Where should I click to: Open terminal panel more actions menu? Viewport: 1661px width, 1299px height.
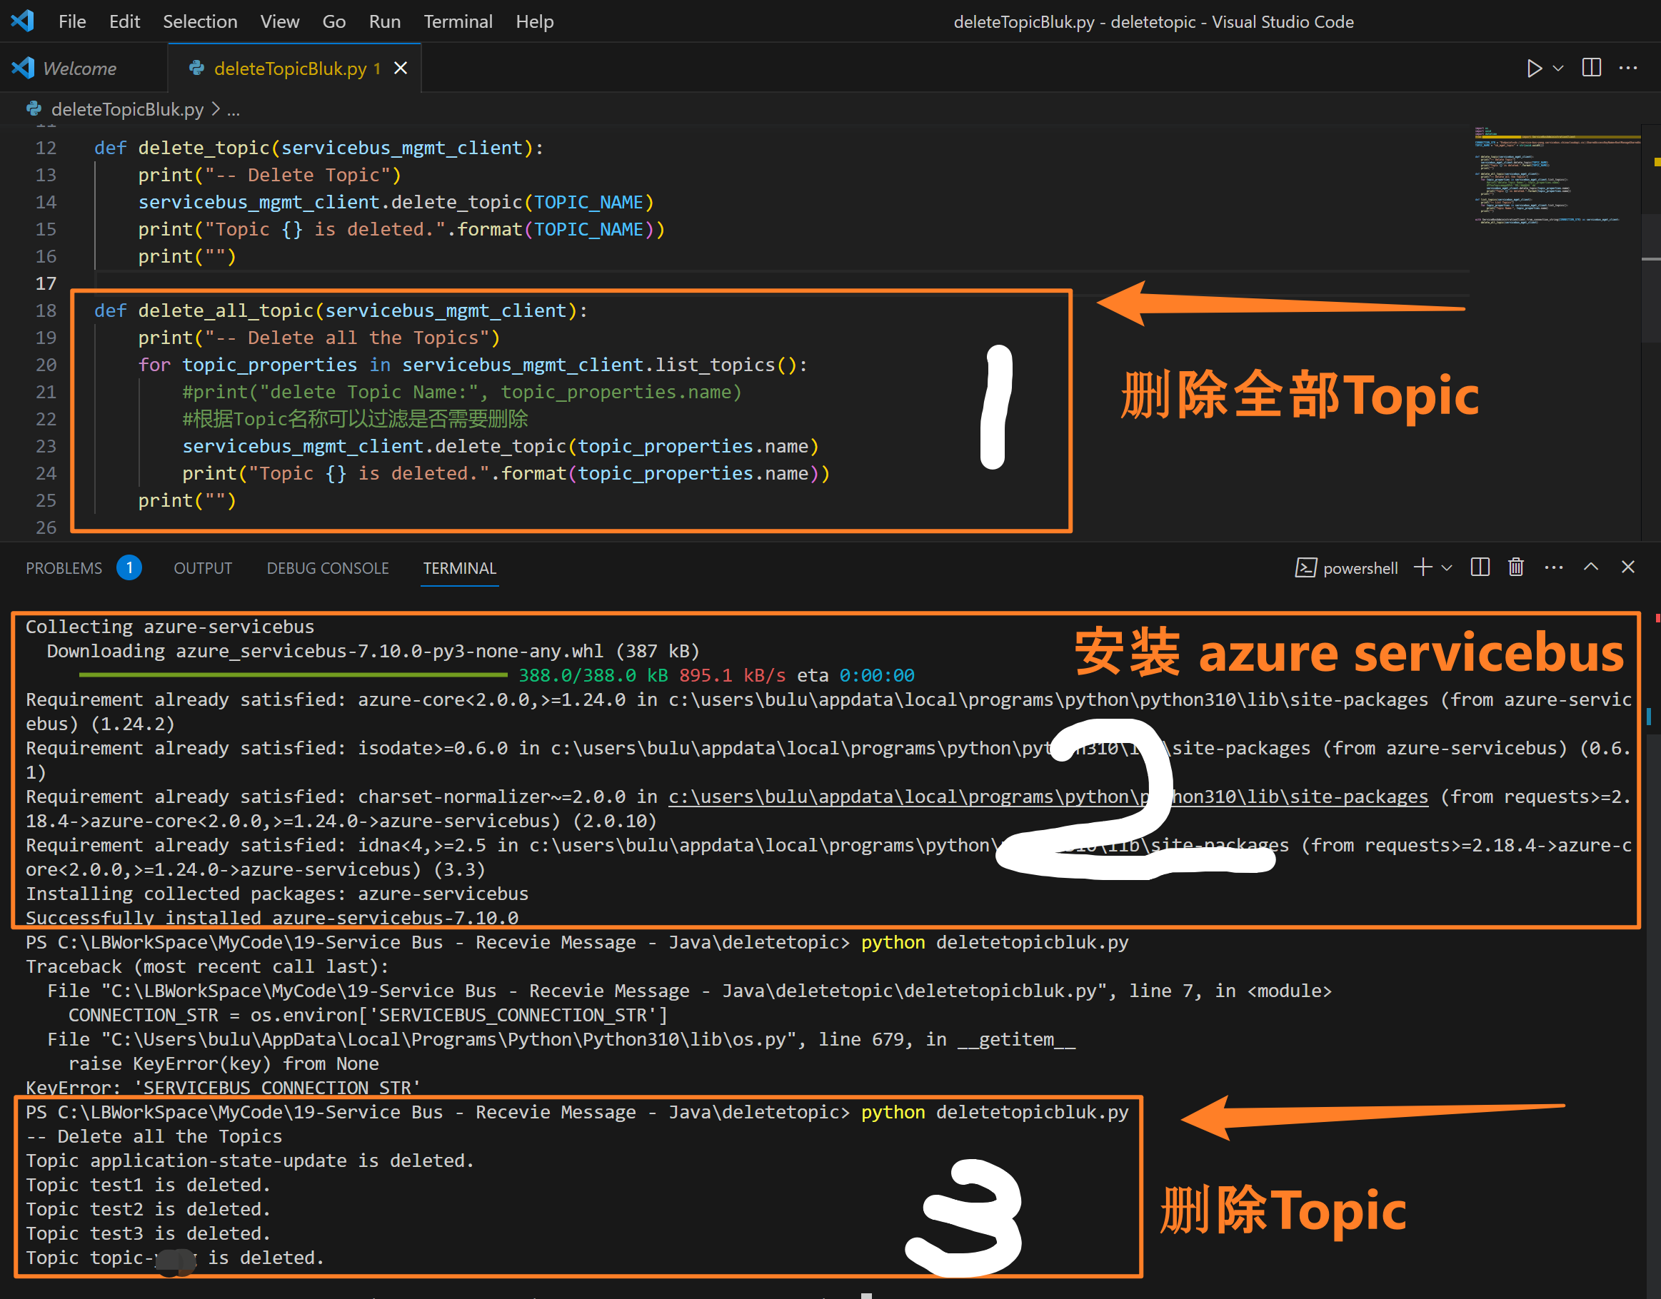[1553, 567]
